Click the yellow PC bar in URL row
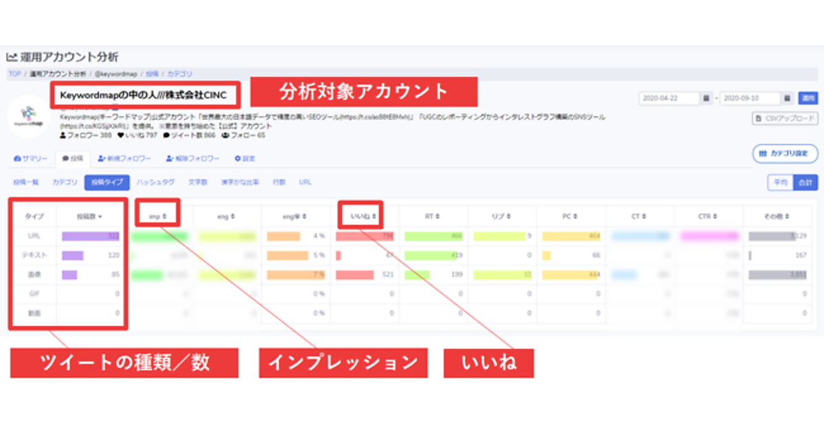The height and width of the screenshot is (432, 824). (x=571, y=236)
